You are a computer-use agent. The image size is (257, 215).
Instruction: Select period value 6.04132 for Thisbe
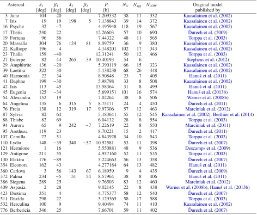(x=106, y=120)
